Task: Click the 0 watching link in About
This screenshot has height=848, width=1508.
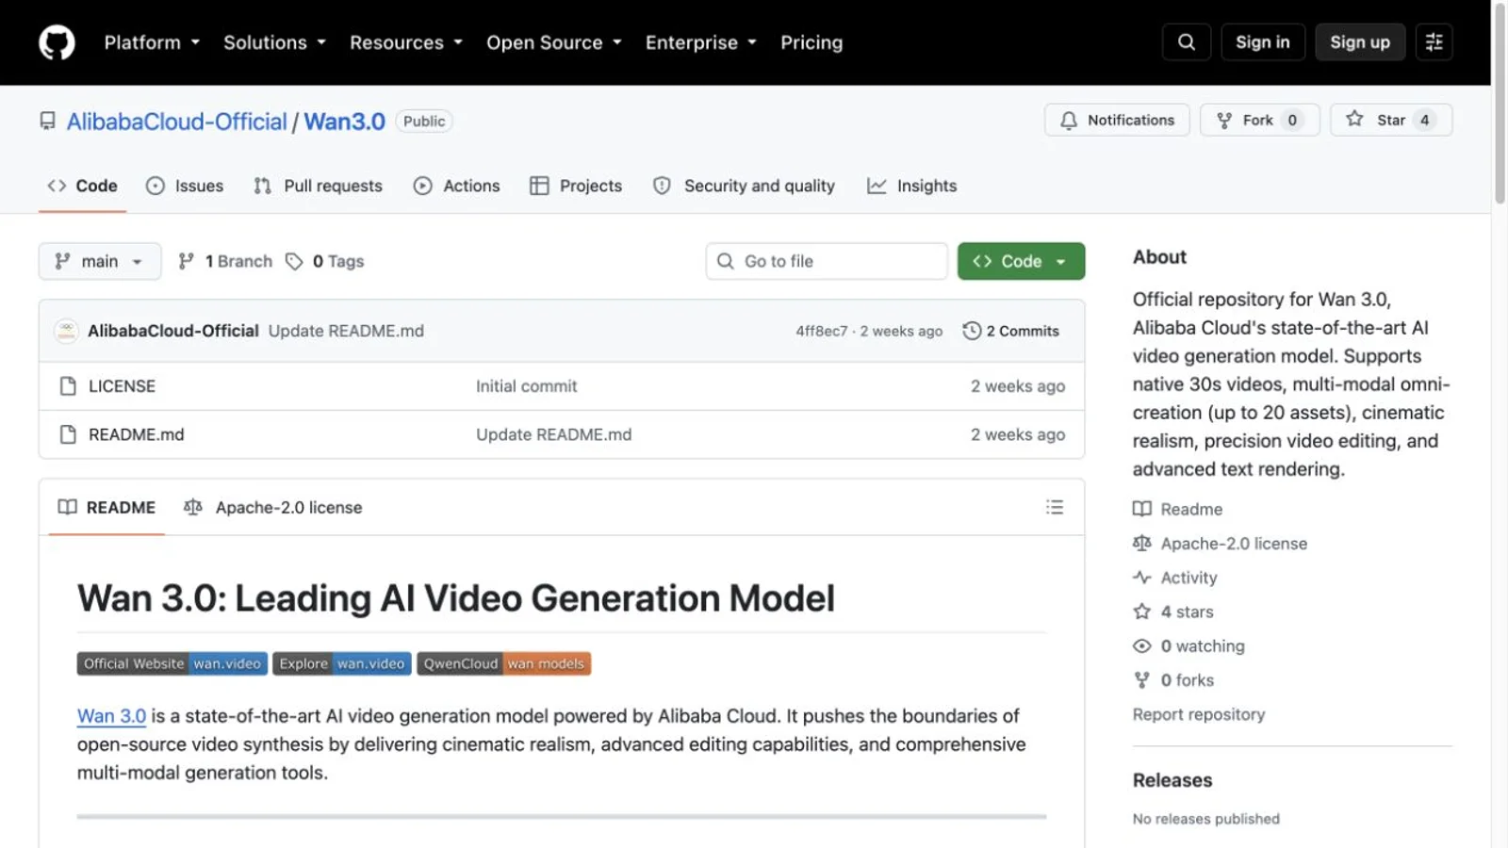Action: [1188, 646]
